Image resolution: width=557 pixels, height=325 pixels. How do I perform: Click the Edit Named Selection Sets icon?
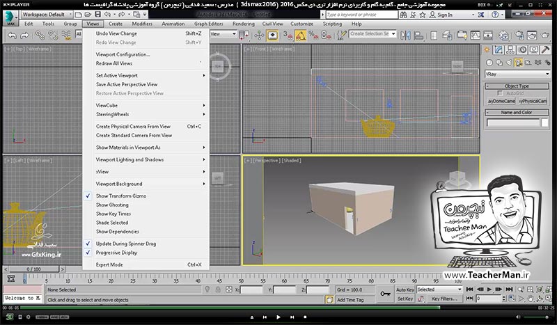[x=341, y=35]
